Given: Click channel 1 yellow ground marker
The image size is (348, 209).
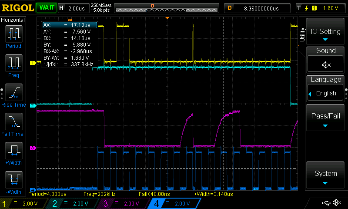Looking at the screenshot, I should coord(33,63).
